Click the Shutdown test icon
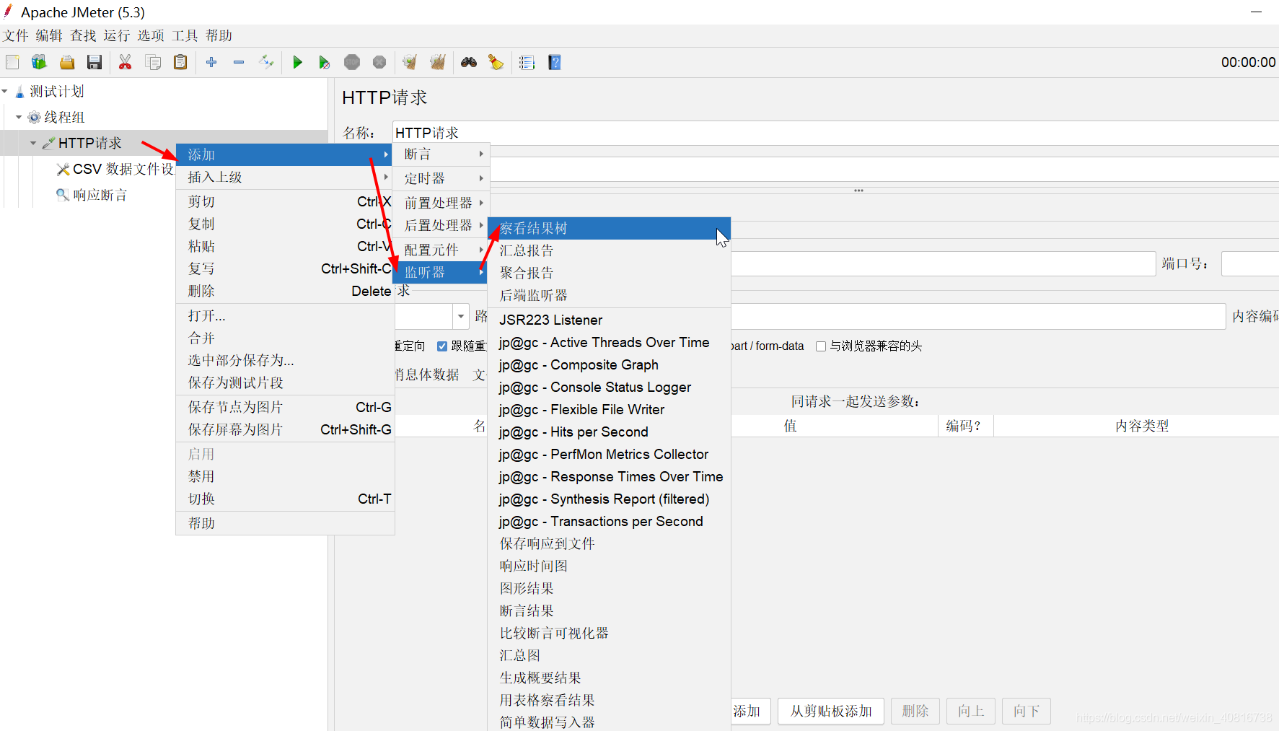The width and height of the screenshot is (1279, 731). tap(379, 63)
